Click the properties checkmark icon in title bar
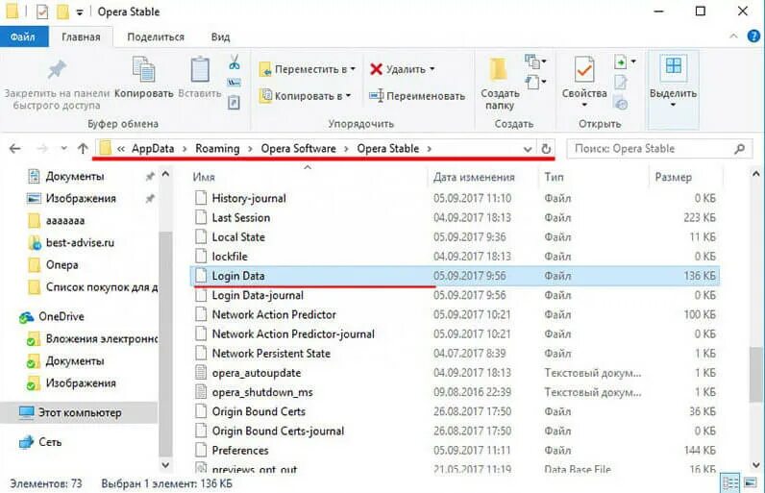765x493 pixels. (42, 12)
